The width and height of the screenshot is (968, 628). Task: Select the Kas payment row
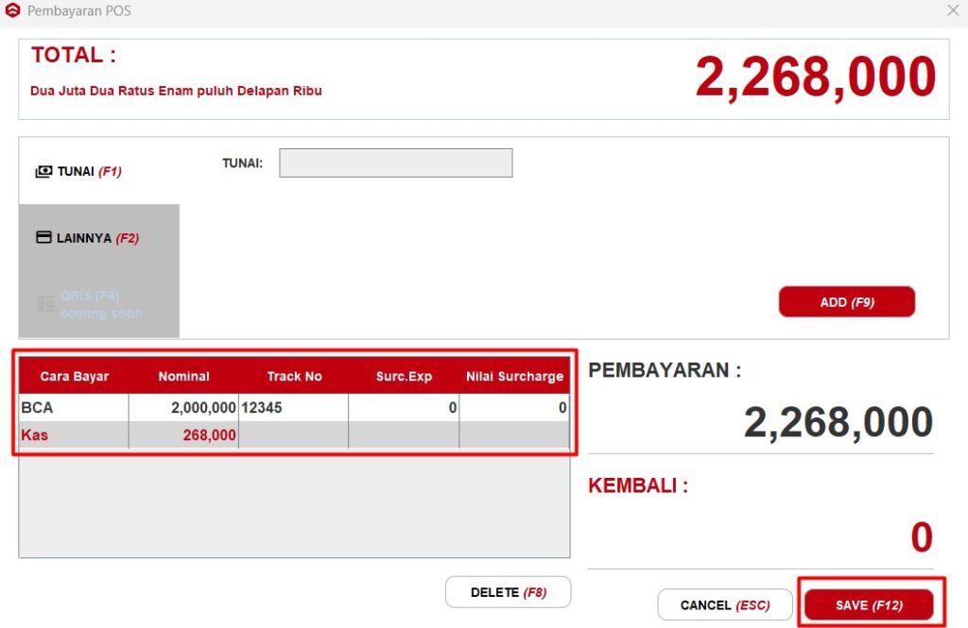pyautogui.click(x=74, y=434)
